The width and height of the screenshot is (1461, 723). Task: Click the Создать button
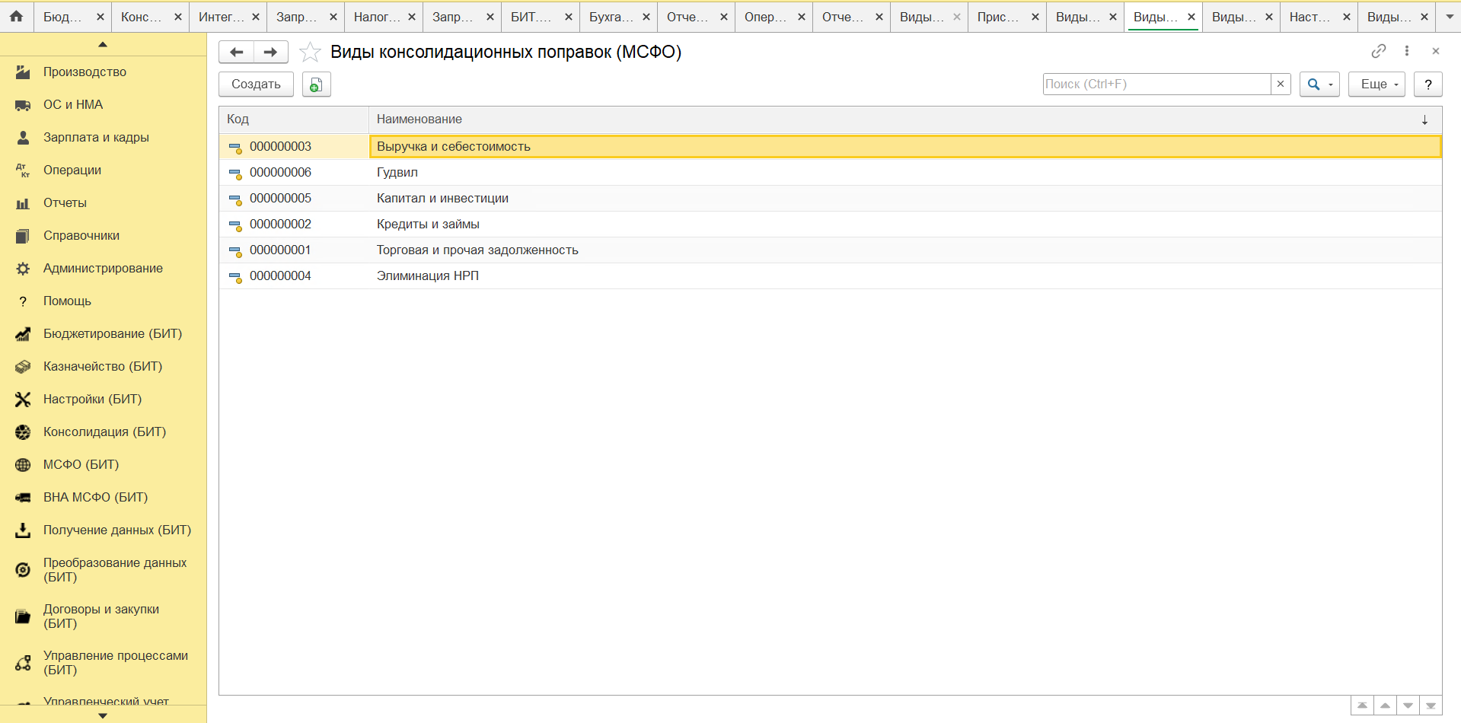(x=257, y=84)
